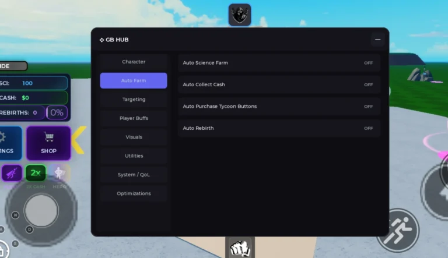448x258 pixels.
Task: Open the Shop cart button
Action: pos(48,143)
